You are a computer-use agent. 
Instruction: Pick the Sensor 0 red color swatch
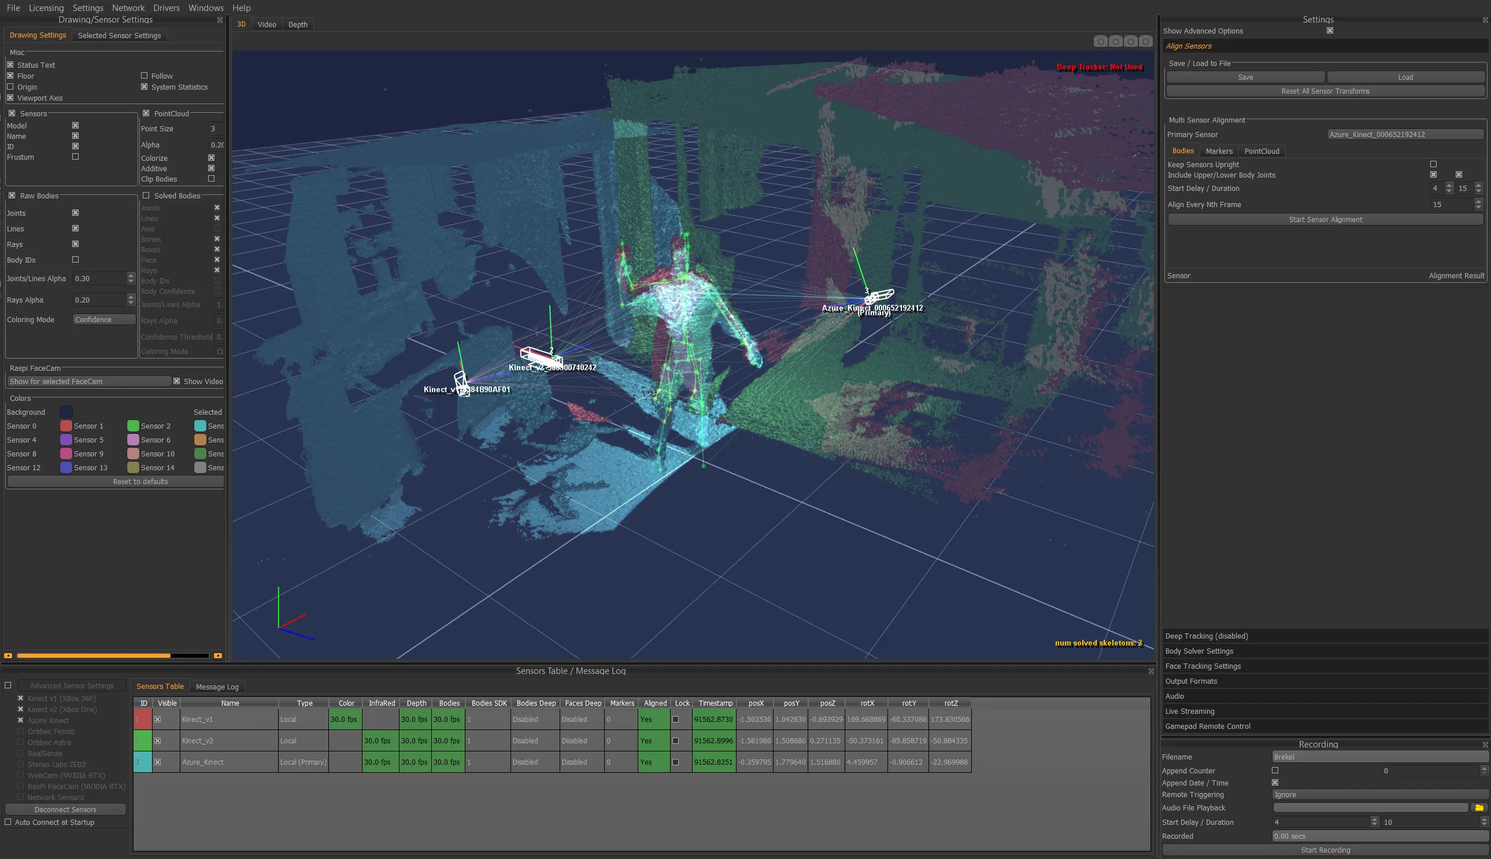[66, 426]
